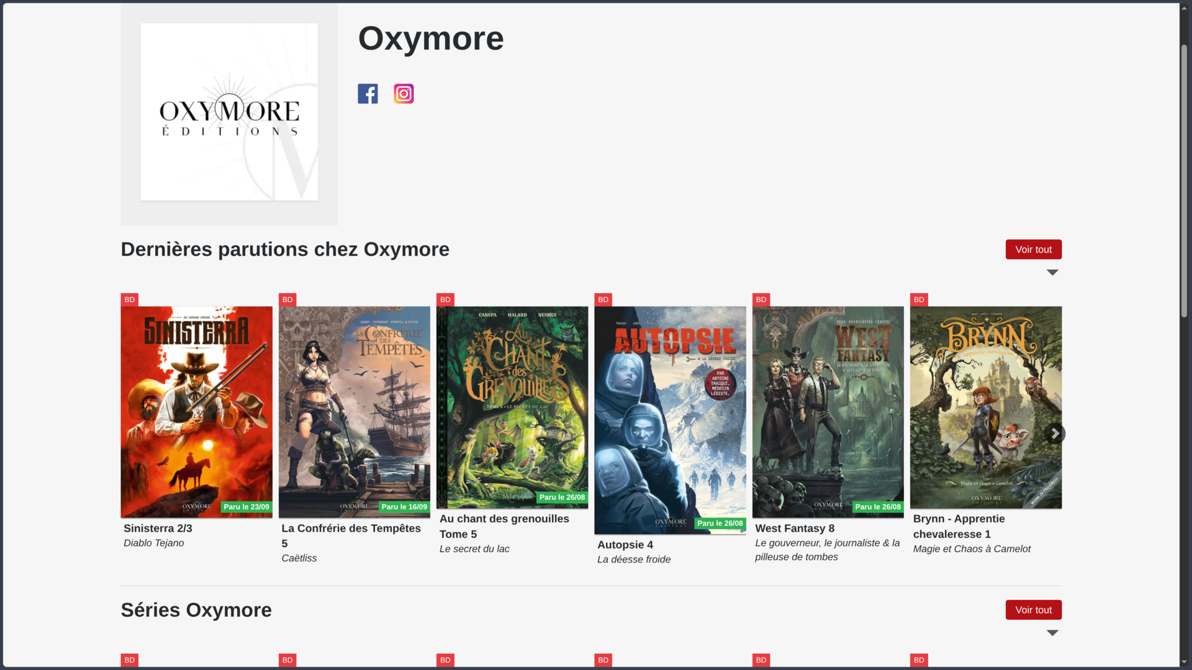Click the Sinisterra 2/3 title link
Viewport: 1192px width, 670px height.
[158, 529]
